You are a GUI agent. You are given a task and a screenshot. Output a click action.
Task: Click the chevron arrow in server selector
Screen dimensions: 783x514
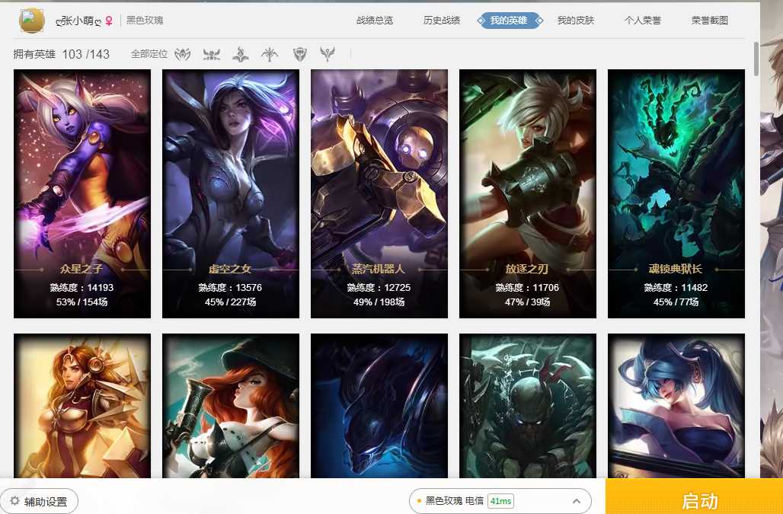(577, 501)
